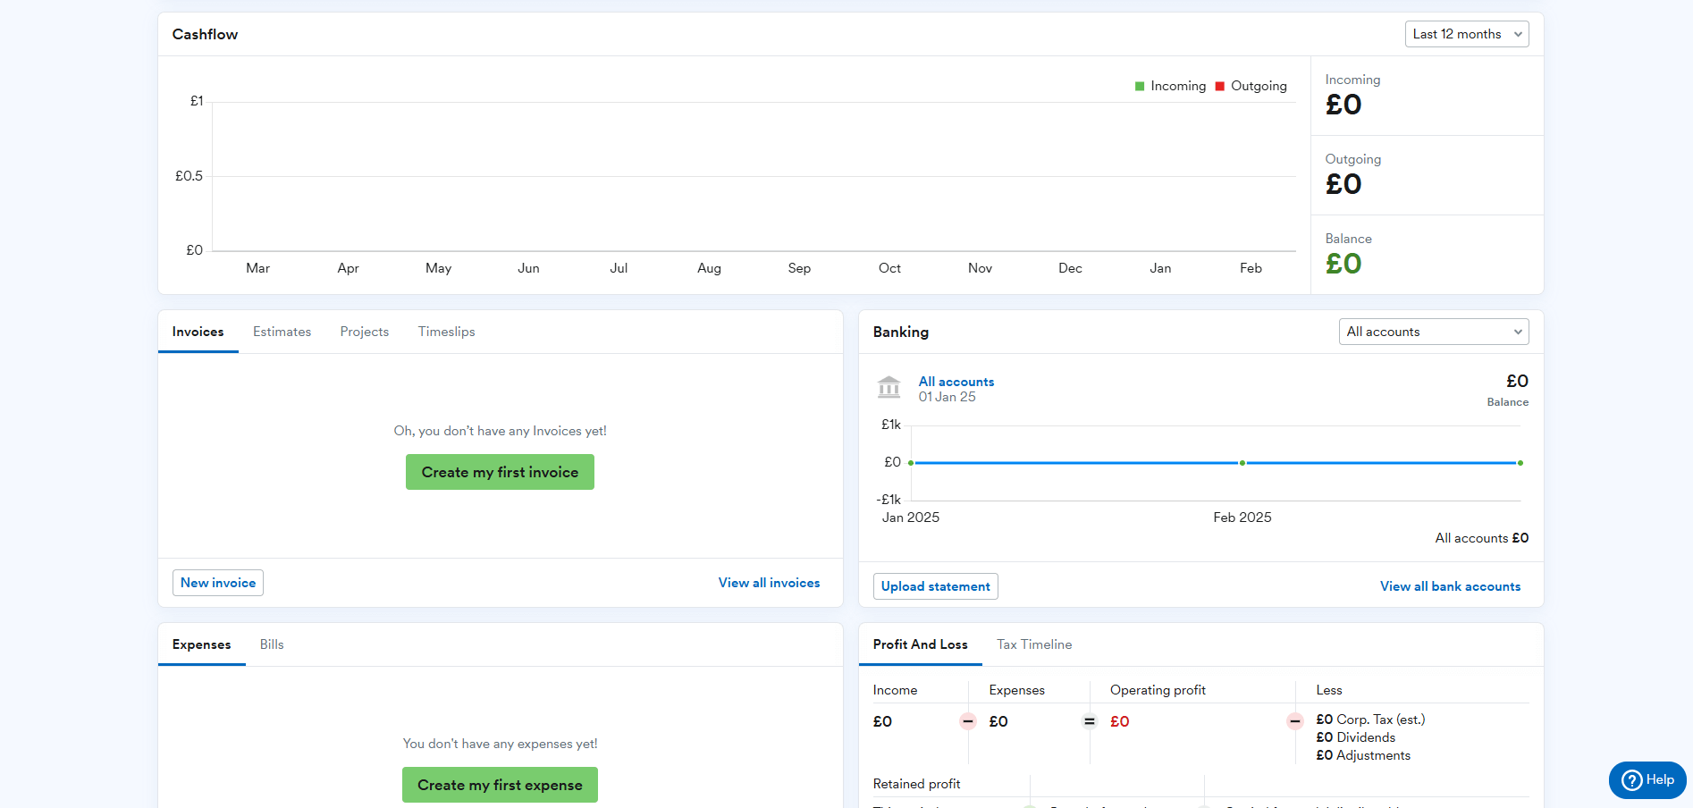Toggle the green Incoming legend marker
The width and height of the screenshot is (1693, 808).
click(x=1140, y=87)
